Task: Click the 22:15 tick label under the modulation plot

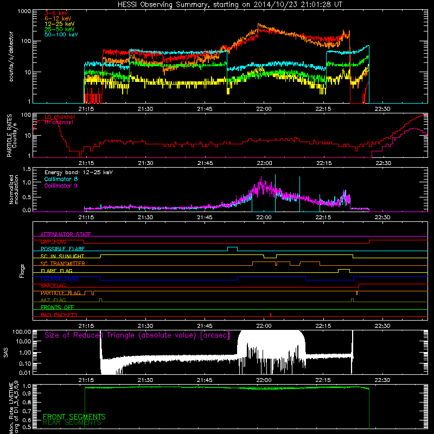Action: tap(323, 218)
